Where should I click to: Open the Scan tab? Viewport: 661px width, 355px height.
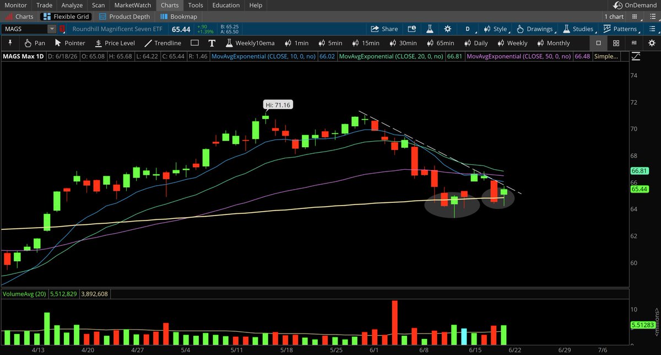99,5
